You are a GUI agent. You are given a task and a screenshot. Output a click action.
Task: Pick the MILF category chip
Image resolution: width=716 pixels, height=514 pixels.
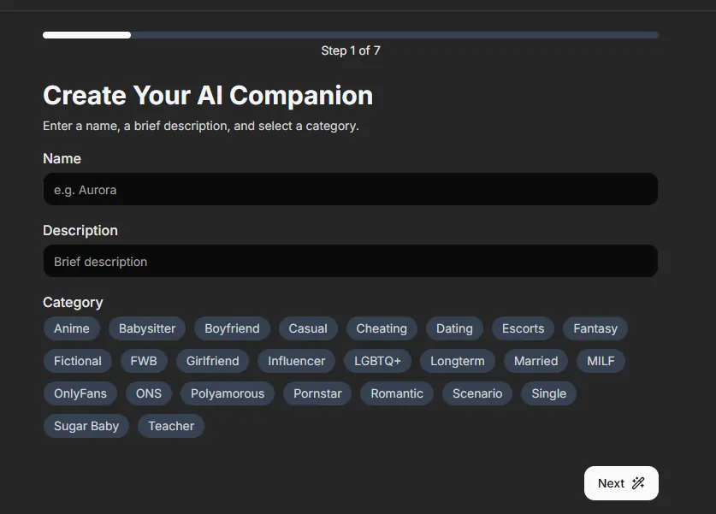click(x=601, y=361)
